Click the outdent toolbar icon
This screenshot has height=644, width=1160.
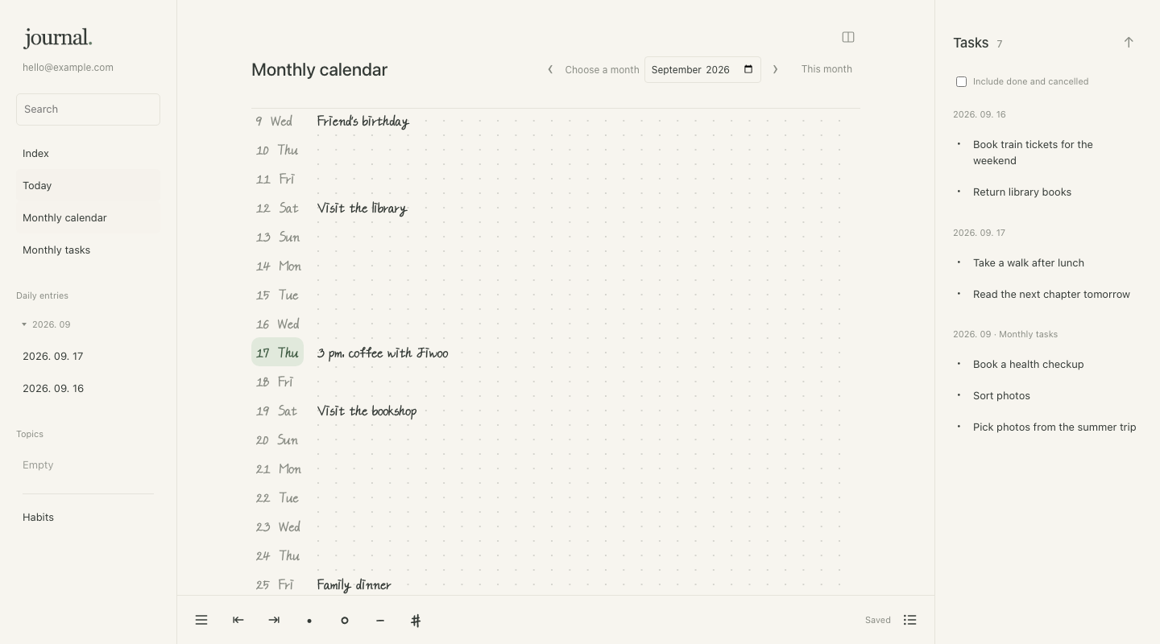coord(238,620)
